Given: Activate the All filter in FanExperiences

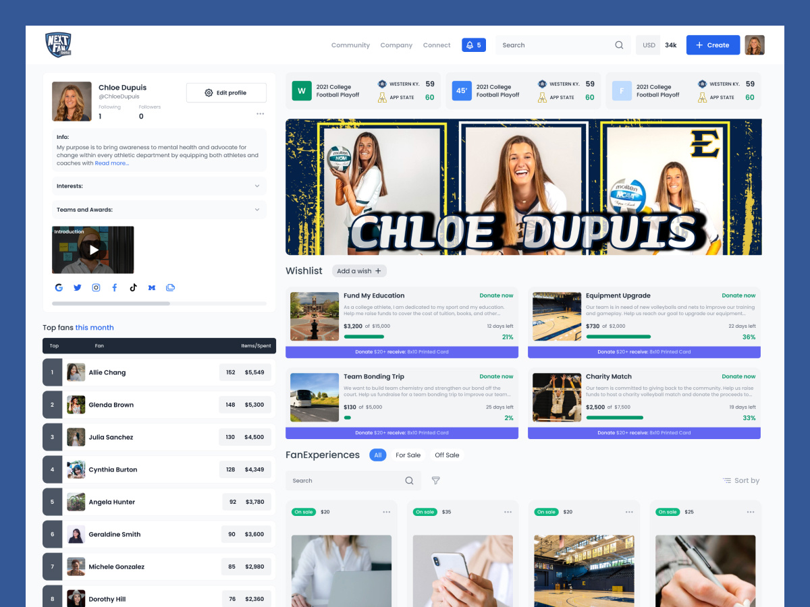Looking at the screenshot, I should tap(378, 455).
